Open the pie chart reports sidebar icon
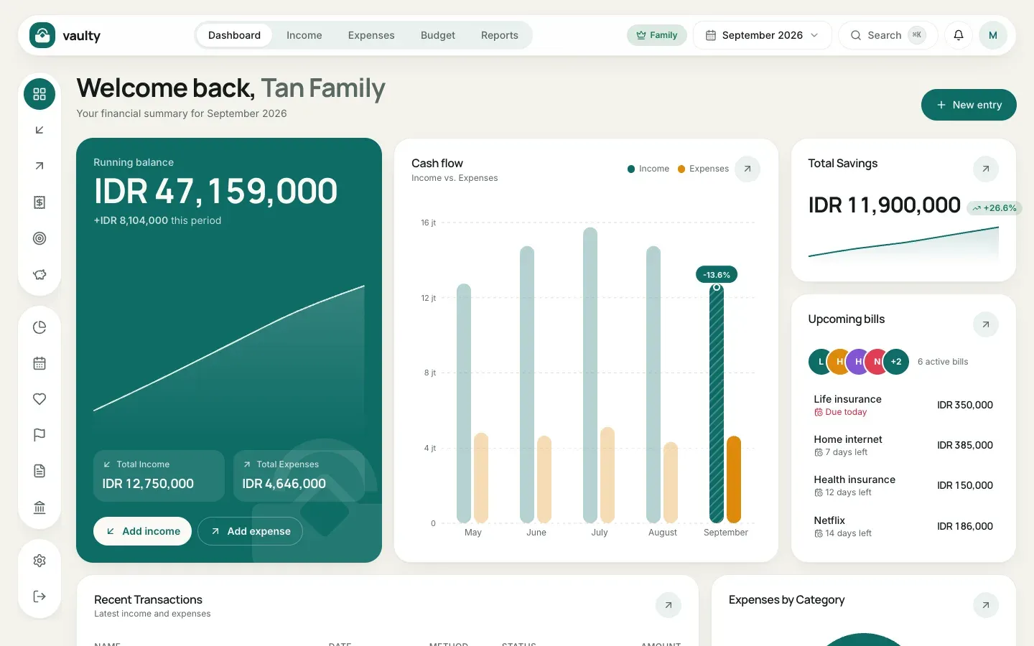The height and width of the screenshot is (646, 1034). click(39, 327)
